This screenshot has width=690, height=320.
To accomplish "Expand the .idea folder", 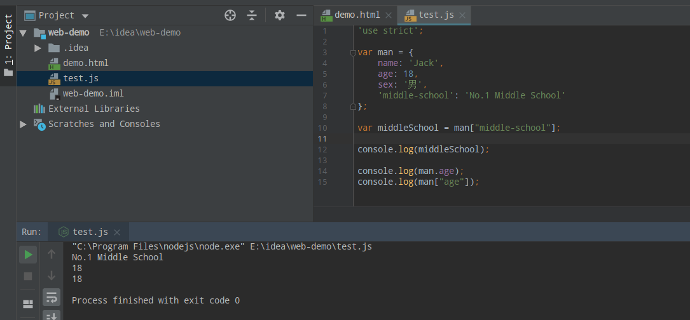I will pos(38,48).
